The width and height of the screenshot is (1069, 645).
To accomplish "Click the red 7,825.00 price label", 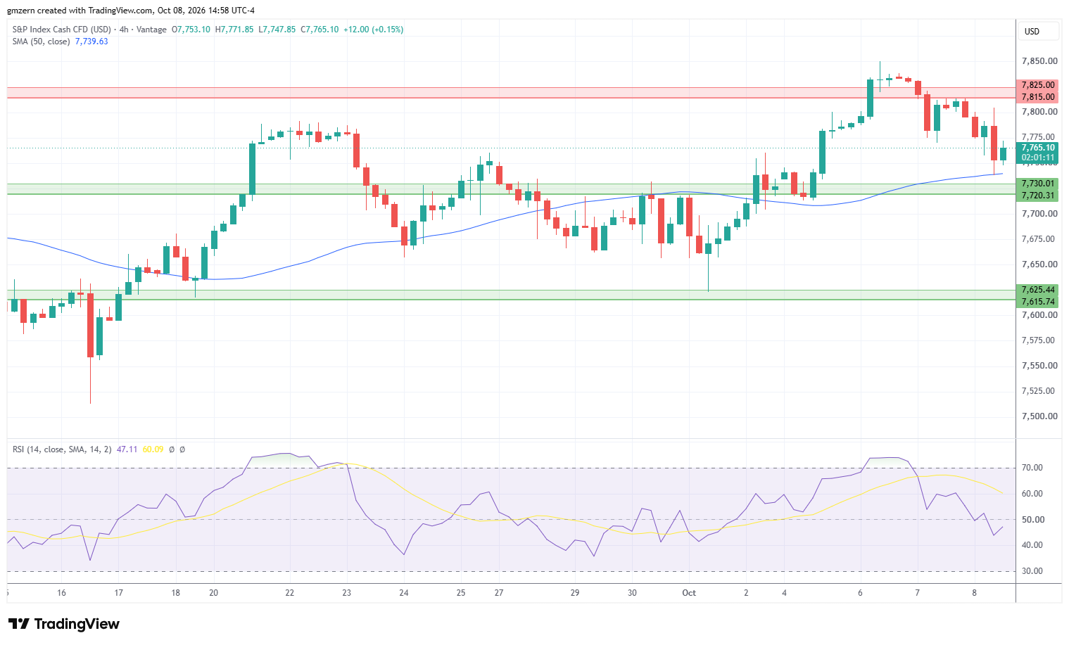I will (1037, 85).
